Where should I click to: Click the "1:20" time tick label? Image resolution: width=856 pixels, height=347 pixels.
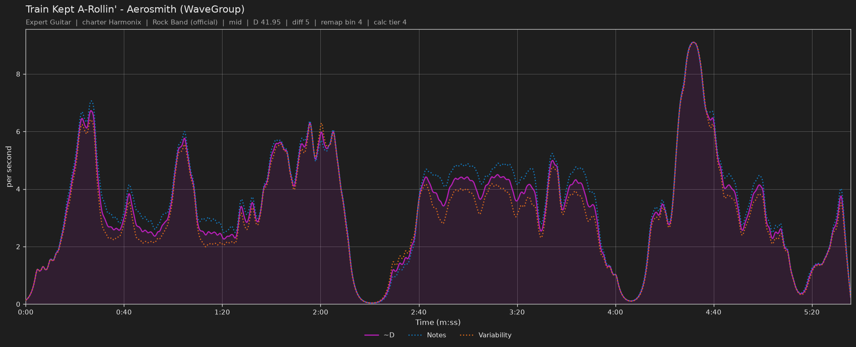click(x=222, y=312)
